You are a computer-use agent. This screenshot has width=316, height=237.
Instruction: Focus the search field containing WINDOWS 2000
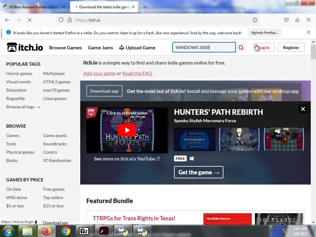[x=204, y=47]
